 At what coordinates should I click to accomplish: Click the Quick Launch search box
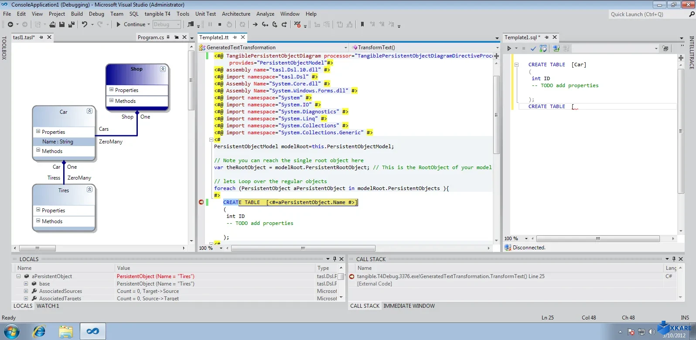coord(648,14)
